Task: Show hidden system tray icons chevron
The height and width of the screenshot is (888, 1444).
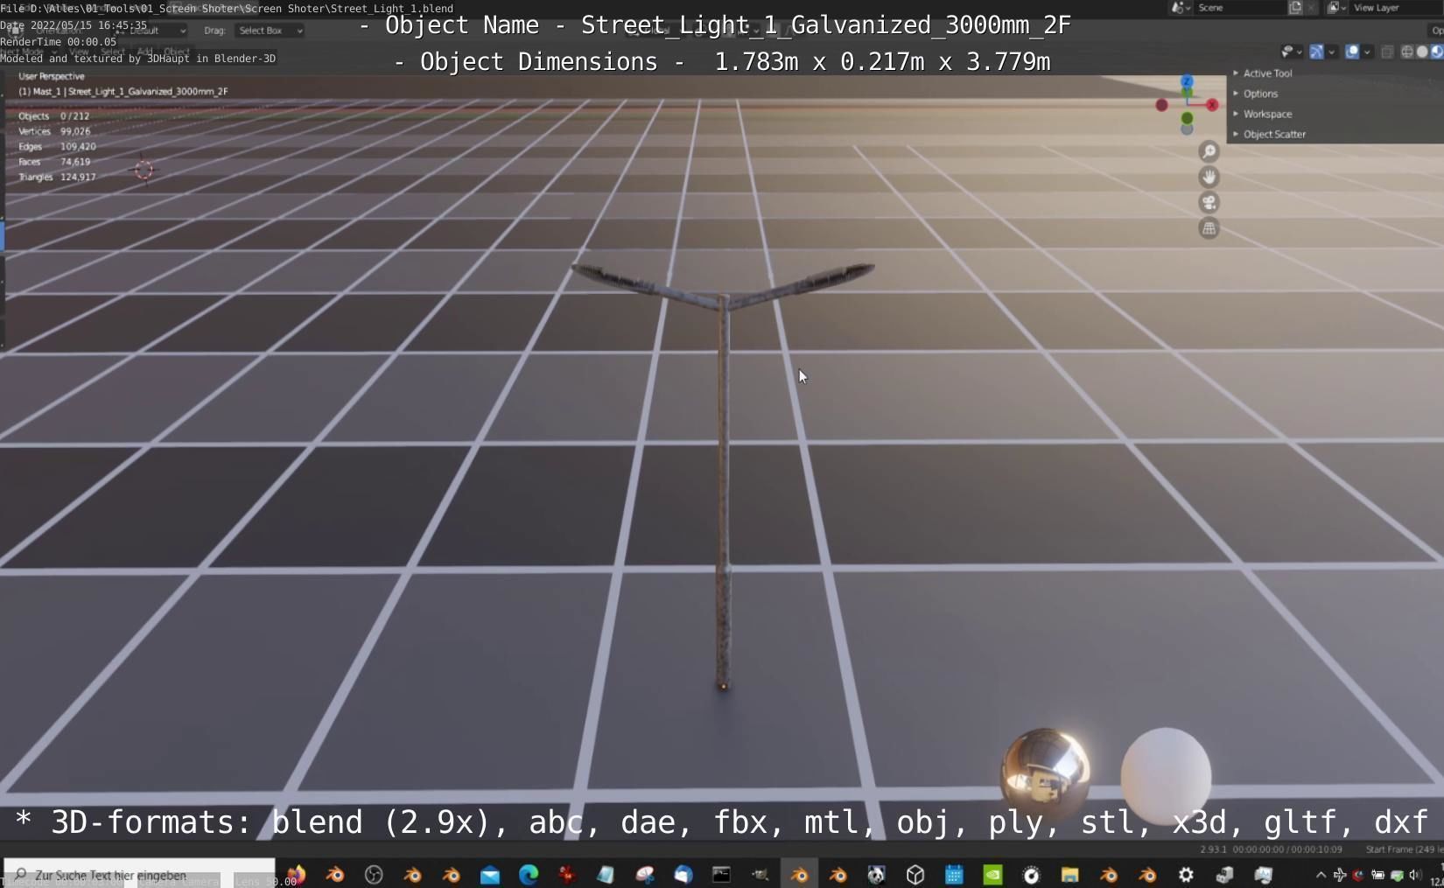Action: (1321, 875)
